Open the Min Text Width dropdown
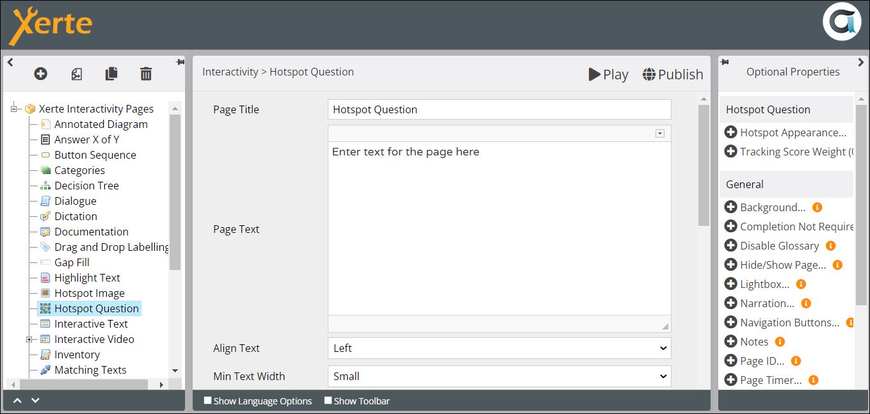870x414 pixels. click(x=499, y=376)
